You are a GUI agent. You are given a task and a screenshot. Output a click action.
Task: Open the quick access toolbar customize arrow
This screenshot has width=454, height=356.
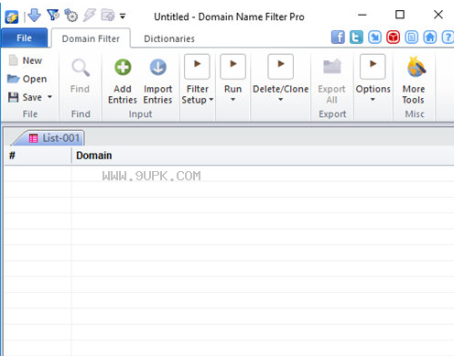pos(123,16)
